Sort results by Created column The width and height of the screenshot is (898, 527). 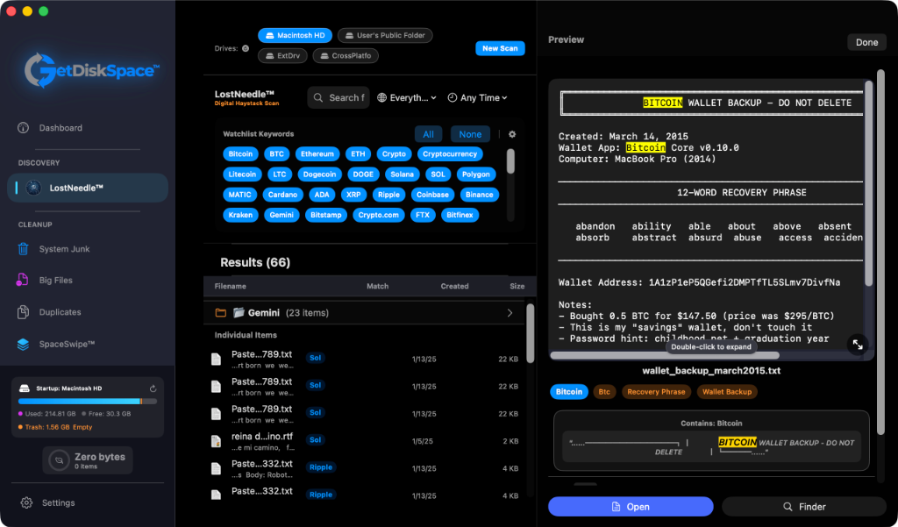click(x=455, y=286)
